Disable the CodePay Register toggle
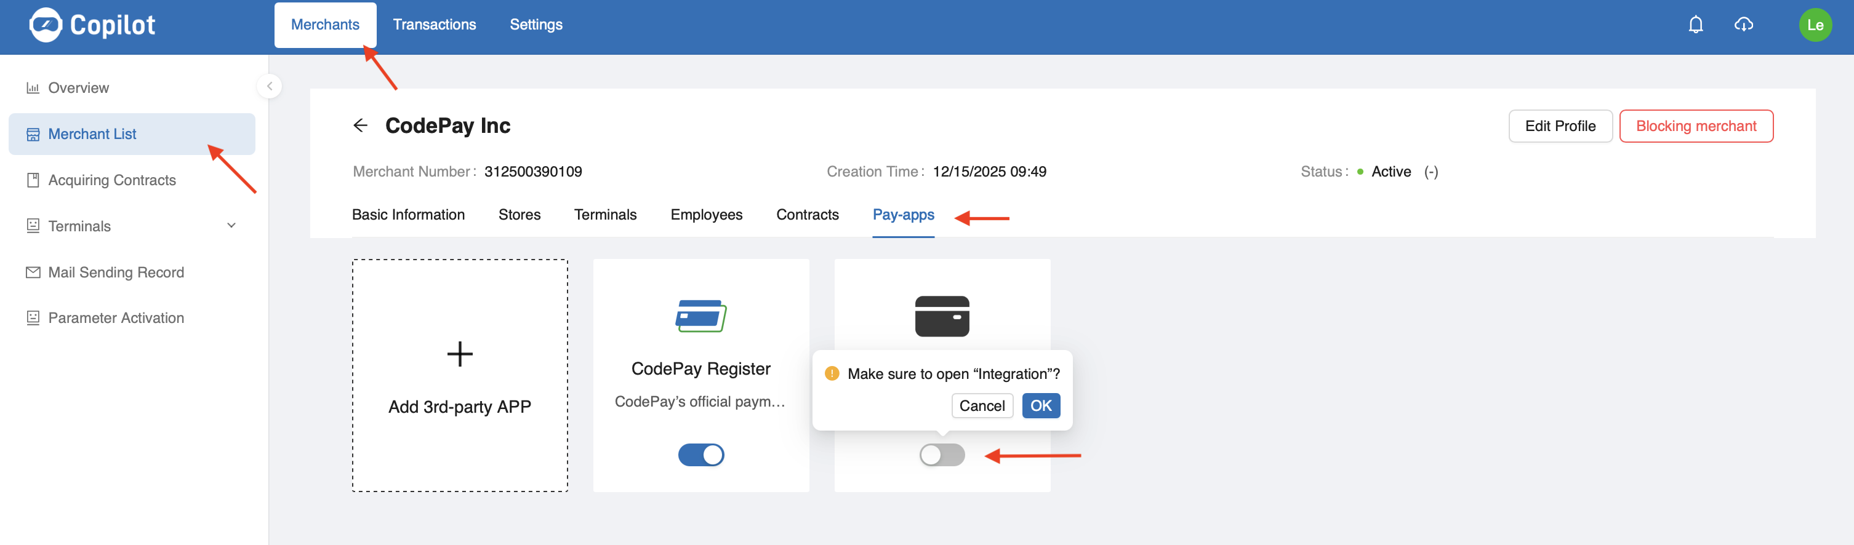This screenshot has height=545, width=1854. pyautogui.click(x=700, y=455)
